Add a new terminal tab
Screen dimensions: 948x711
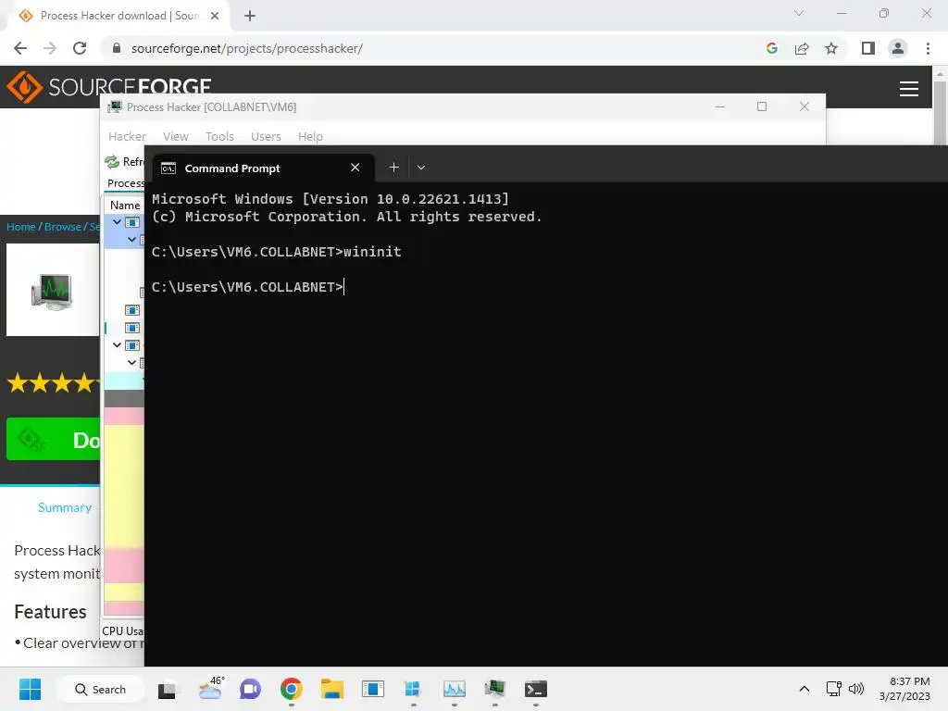point(393,168)
